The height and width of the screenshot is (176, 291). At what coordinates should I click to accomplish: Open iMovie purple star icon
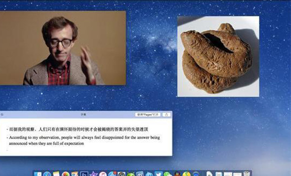tap(93, 174)
